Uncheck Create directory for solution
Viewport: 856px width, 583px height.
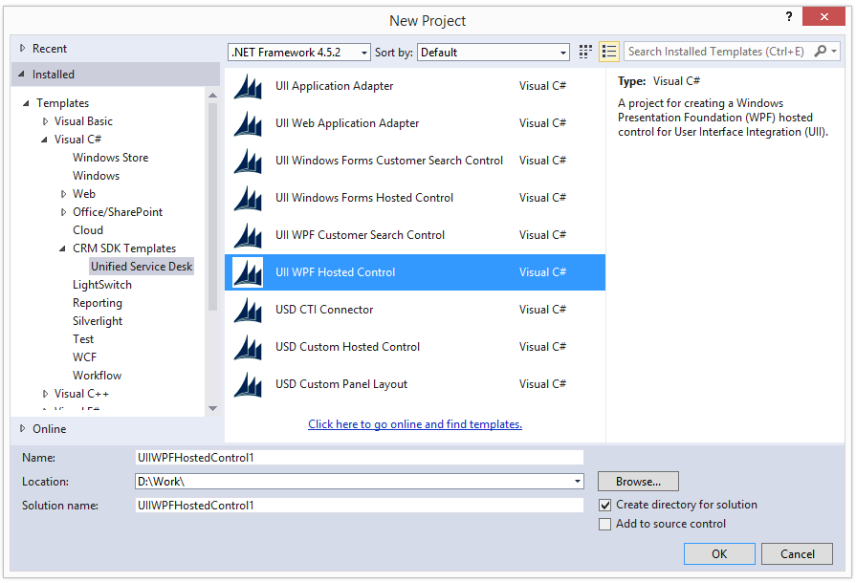tap(606, 505)
